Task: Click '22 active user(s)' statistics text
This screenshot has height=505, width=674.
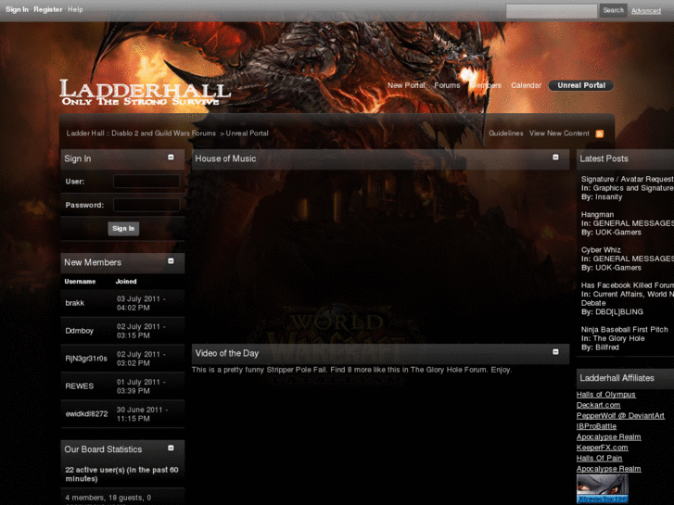Action: [x=121, y=474]
